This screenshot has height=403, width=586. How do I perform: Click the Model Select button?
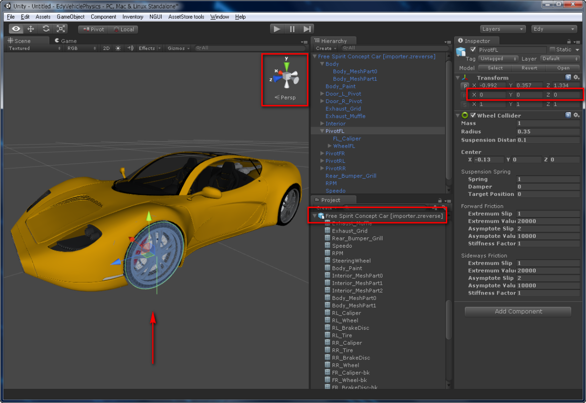495,68
